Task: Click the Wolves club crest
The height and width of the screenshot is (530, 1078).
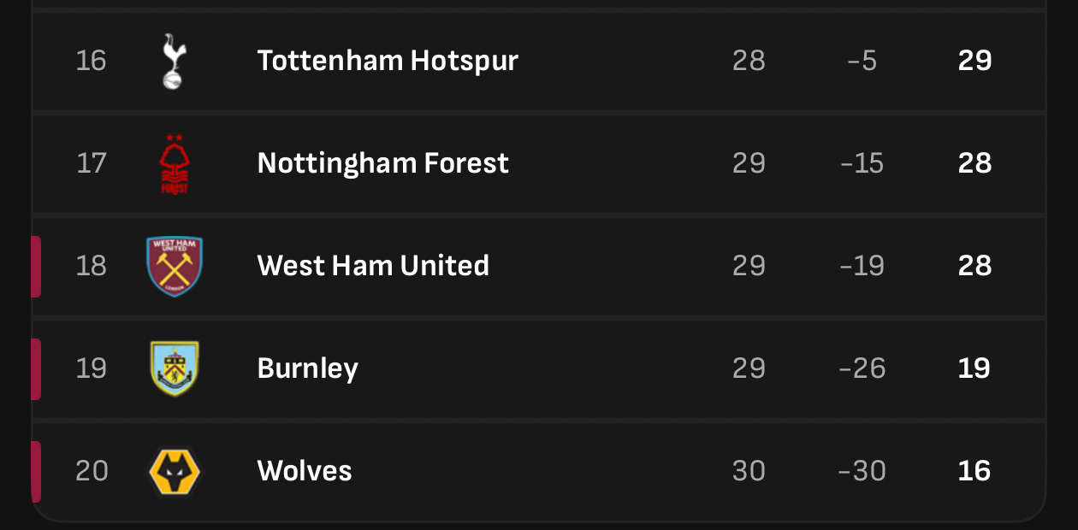Action: point(175,471)
